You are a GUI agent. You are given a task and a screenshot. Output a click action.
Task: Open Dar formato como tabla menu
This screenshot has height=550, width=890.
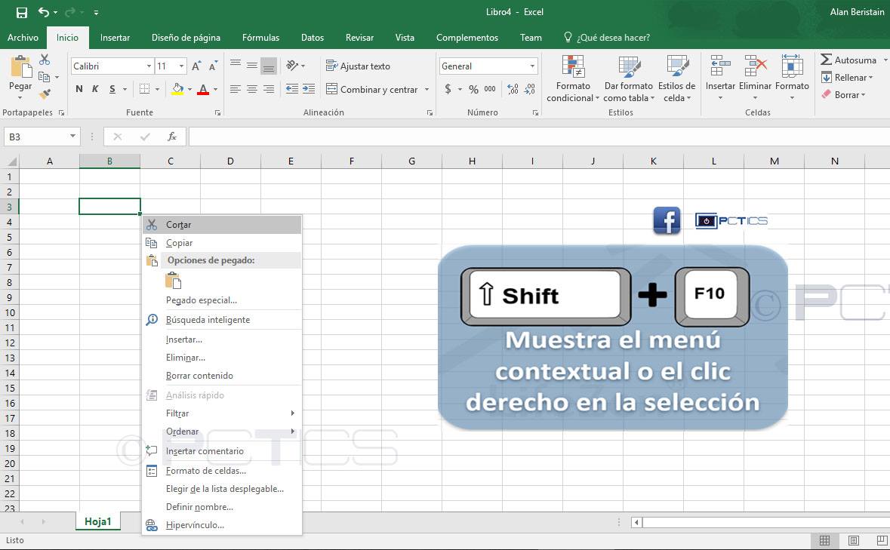click(629, 78)
